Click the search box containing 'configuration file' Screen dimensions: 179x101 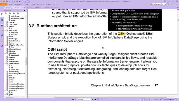click(158, 4)
